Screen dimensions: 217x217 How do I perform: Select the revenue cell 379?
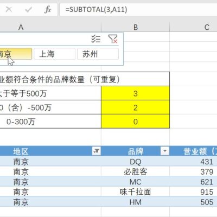tap(193, 171)
